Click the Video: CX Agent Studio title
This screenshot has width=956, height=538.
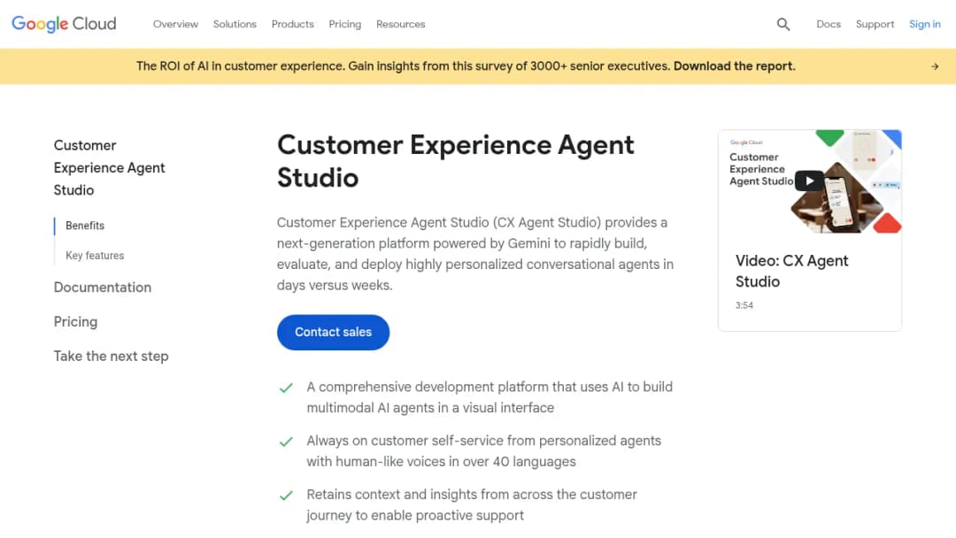point(791,271)
